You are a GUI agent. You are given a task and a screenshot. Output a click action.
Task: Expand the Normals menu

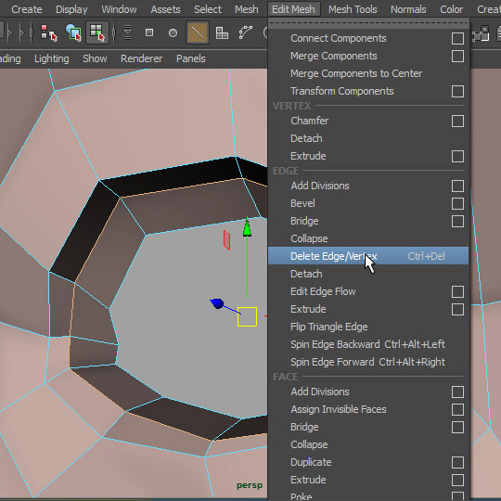point(408,9)
